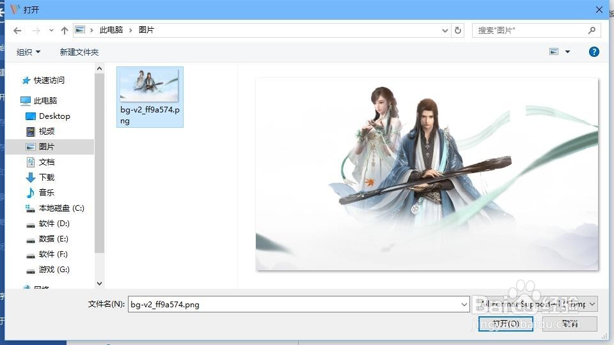The height and width of the screenshot is (345, 614).
Task: Click the pictures icon in address bar
Action: [80, 30]
